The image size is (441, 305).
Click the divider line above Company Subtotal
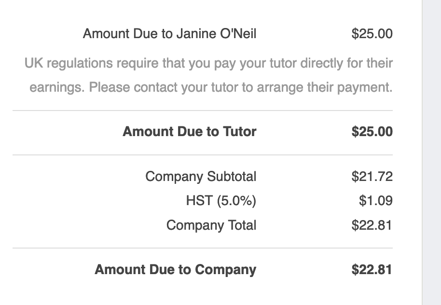203,155
